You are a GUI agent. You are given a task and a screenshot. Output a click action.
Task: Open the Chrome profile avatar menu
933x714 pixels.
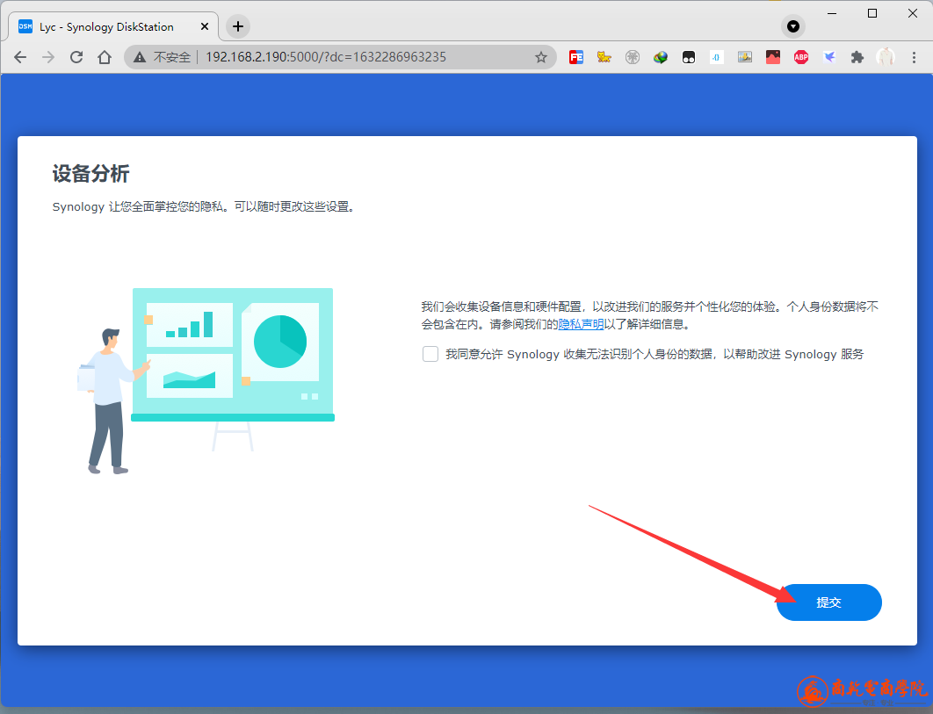(x=886, y=57)
